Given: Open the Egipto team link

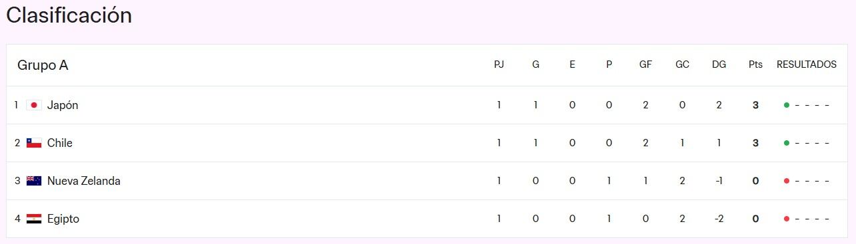Looking at the screenshot, I should tap(63, 219).
